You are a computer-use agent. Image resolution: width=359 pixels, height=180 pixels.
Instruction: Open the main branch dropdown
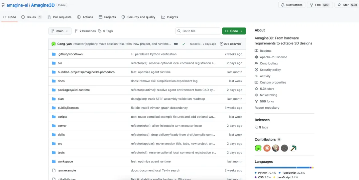pos(60,31)
